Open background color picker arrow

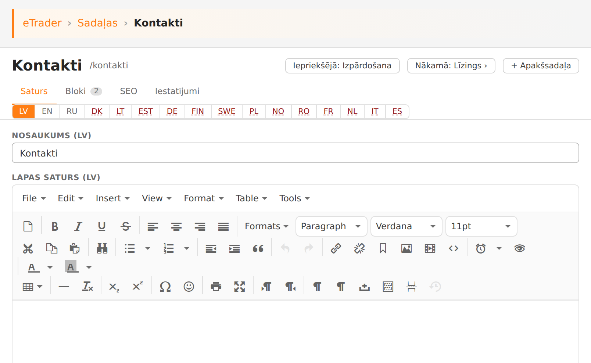click(89, 267)
